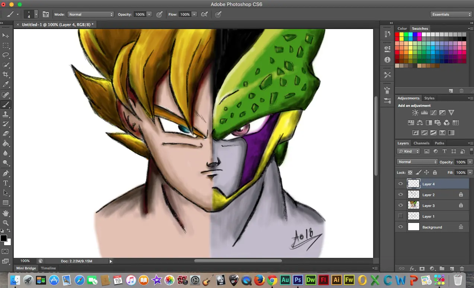
Task: Select the Type tool in toolbox
Action: coord(6,183)
